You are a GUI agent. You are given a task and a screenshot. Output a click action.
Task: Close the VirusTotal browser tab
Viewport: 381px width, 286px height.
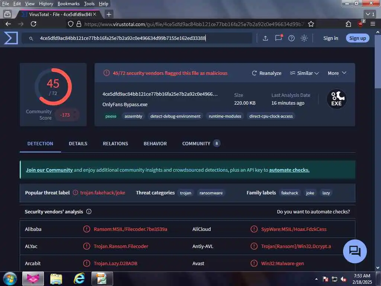click(x=95, y=15)
